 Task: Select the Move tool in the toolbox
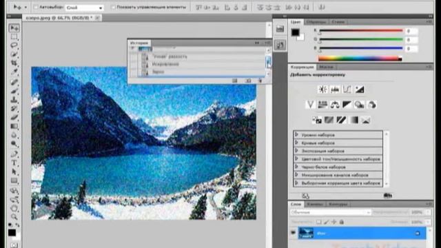[14, 28]
